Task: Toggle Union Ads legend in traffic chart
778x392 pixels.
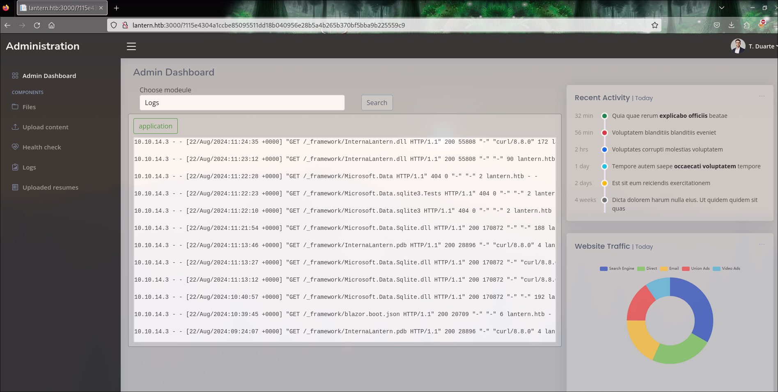Action: [696, 268]
